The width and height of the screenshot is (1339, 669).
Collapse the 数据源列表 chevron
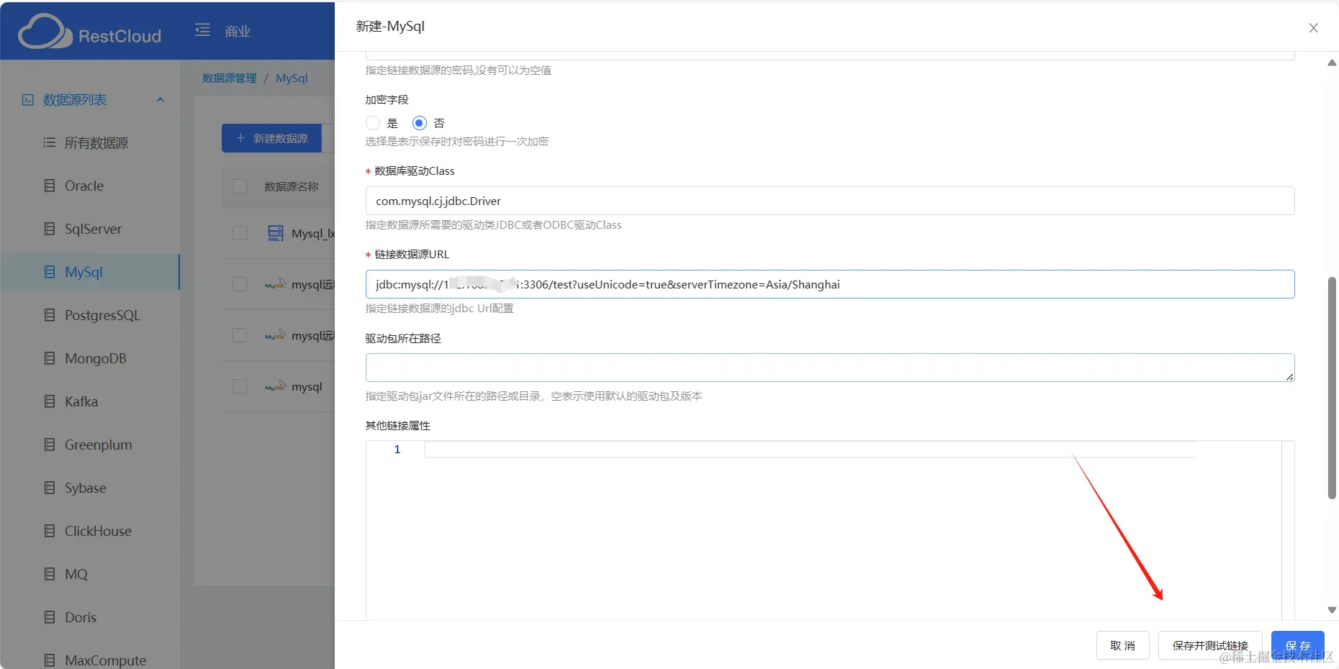click(161, 100)
